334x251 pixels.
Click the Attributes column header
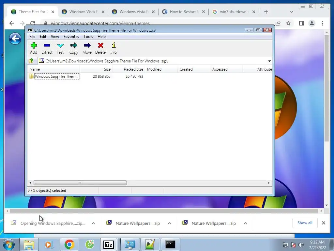[257, 69]
